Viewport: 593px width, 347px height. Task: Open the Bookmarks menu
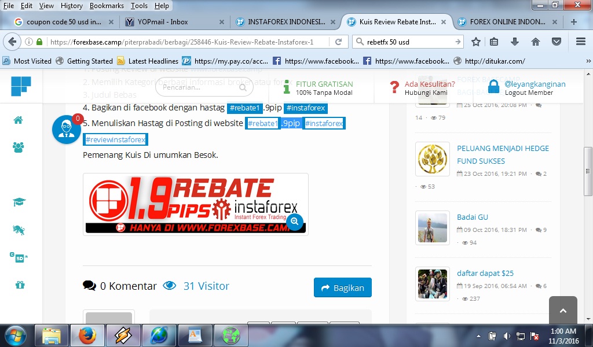pos(107,6)
